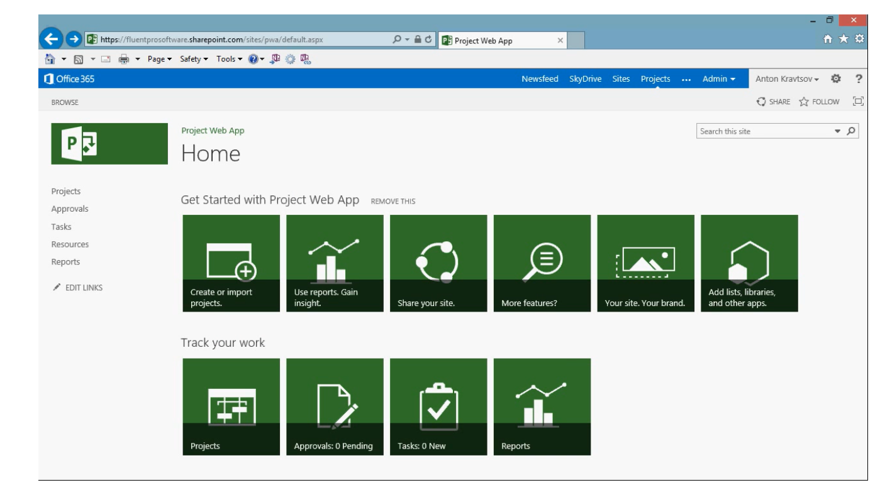
Task: Click the Focus on Content icon beside FOLLOW
Action: point(858,101)
